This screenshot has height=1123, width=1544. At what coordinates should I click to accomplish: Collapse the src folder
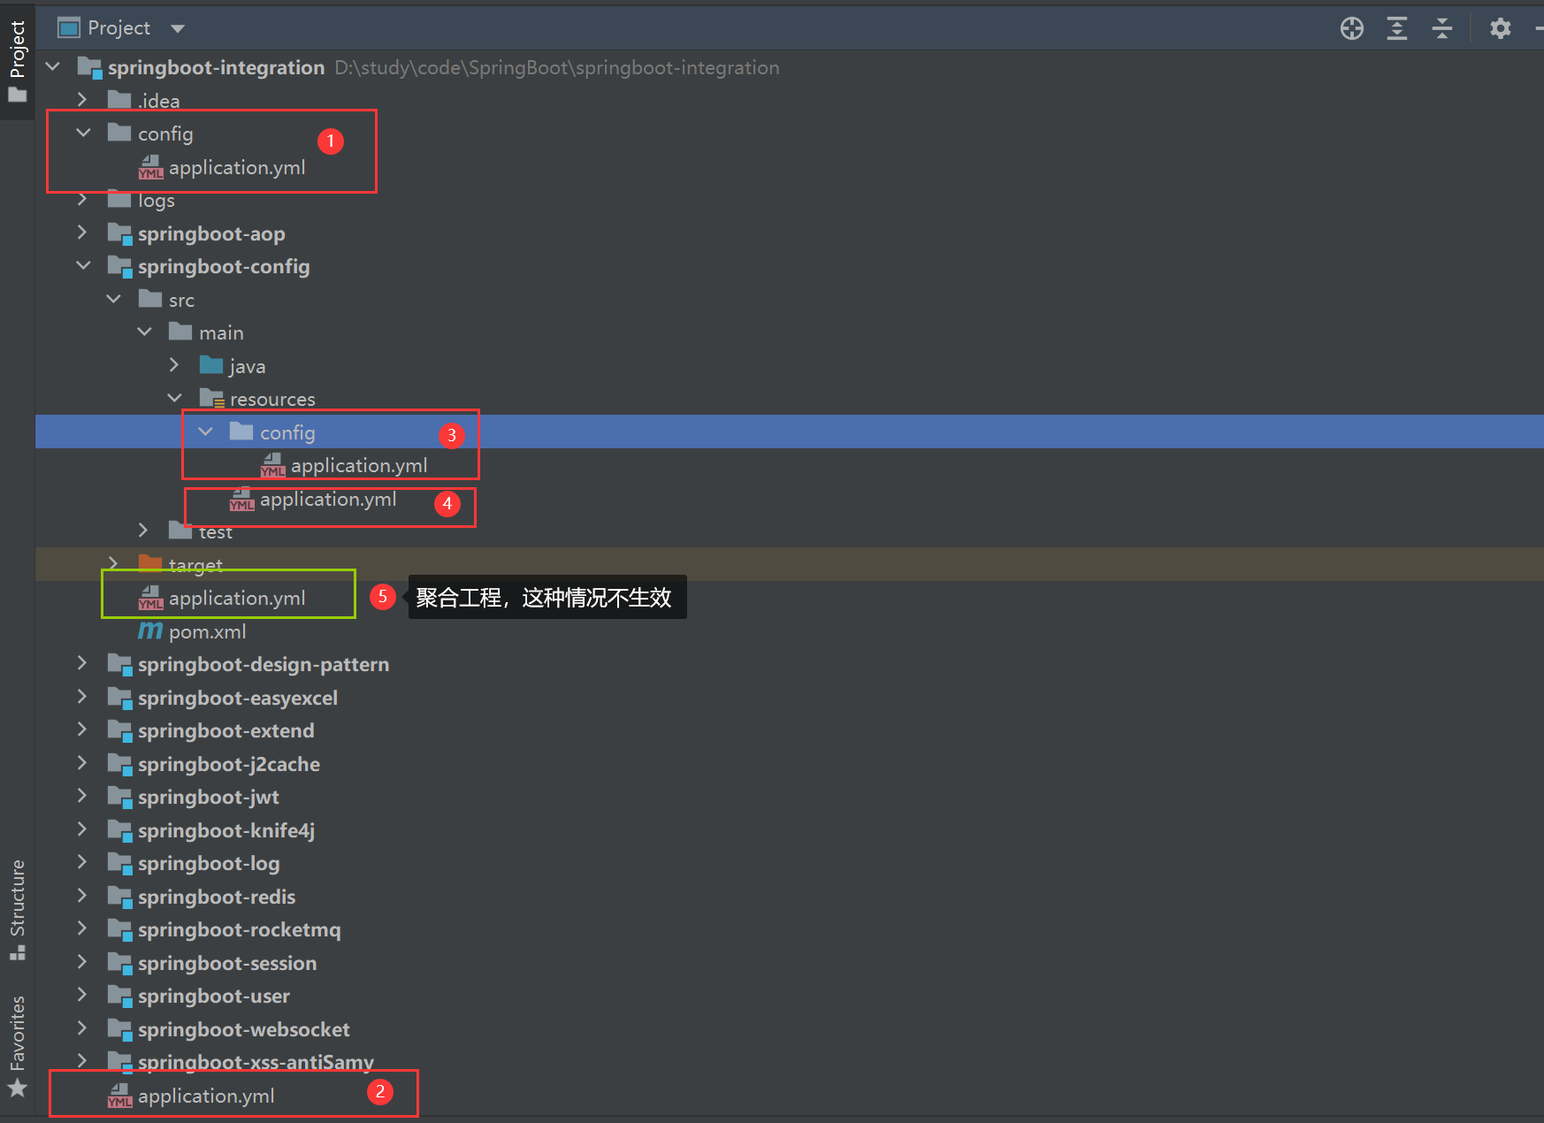114,299
